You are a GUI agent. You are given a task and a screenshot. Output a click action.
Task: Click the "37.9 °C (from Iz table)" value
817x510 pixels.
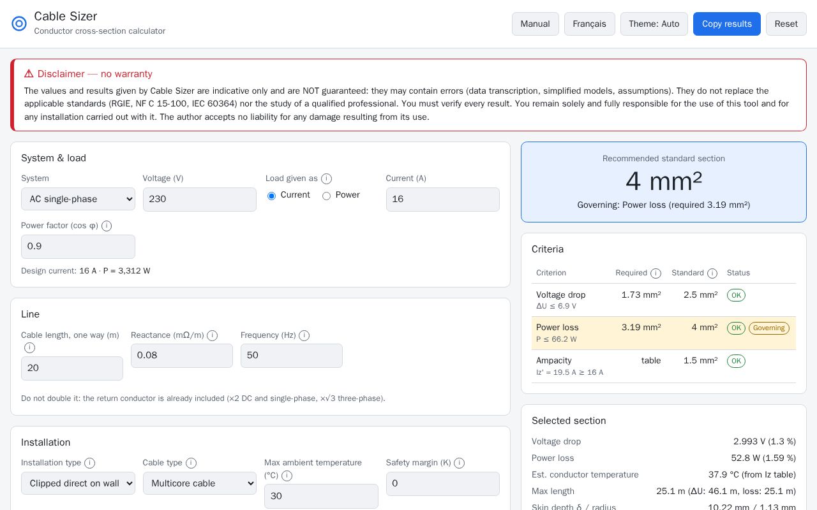(x=752, y=475)
